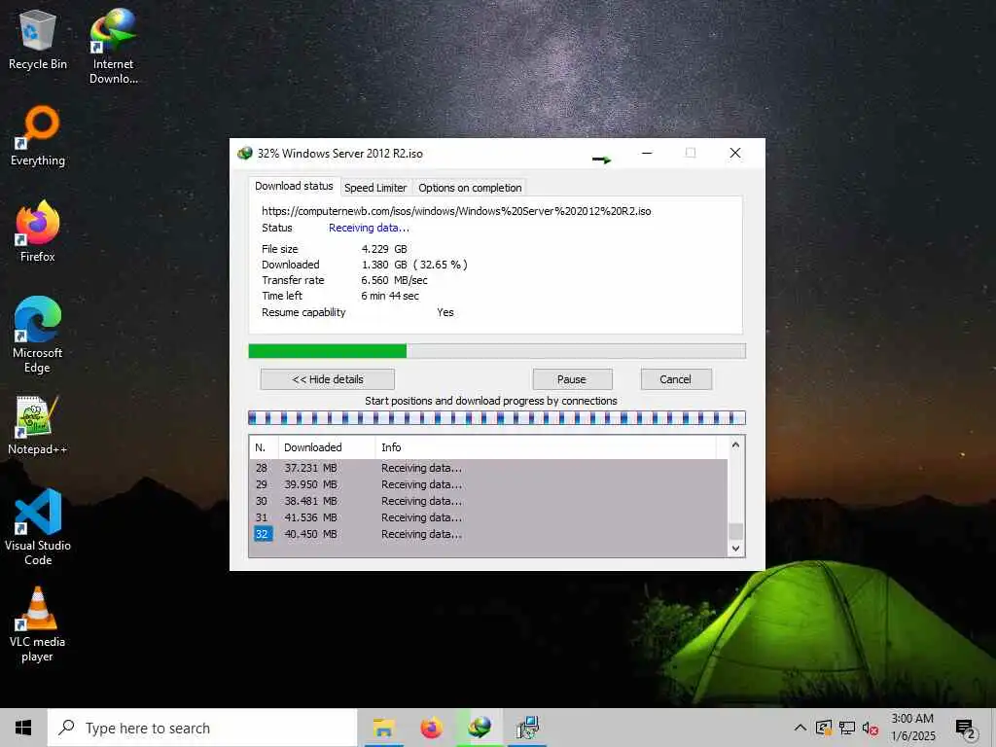Click the 4.229 GB file size value
The image size is (996, 747).
tap(384, 249)
